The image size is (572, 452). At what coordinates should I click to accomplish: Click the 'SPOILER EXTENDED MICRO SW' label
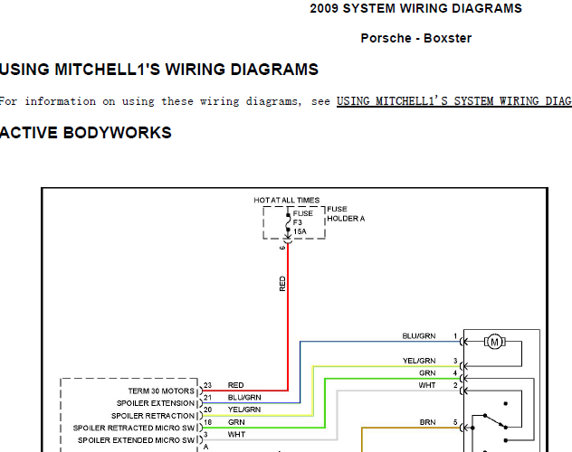click(136, 440)
